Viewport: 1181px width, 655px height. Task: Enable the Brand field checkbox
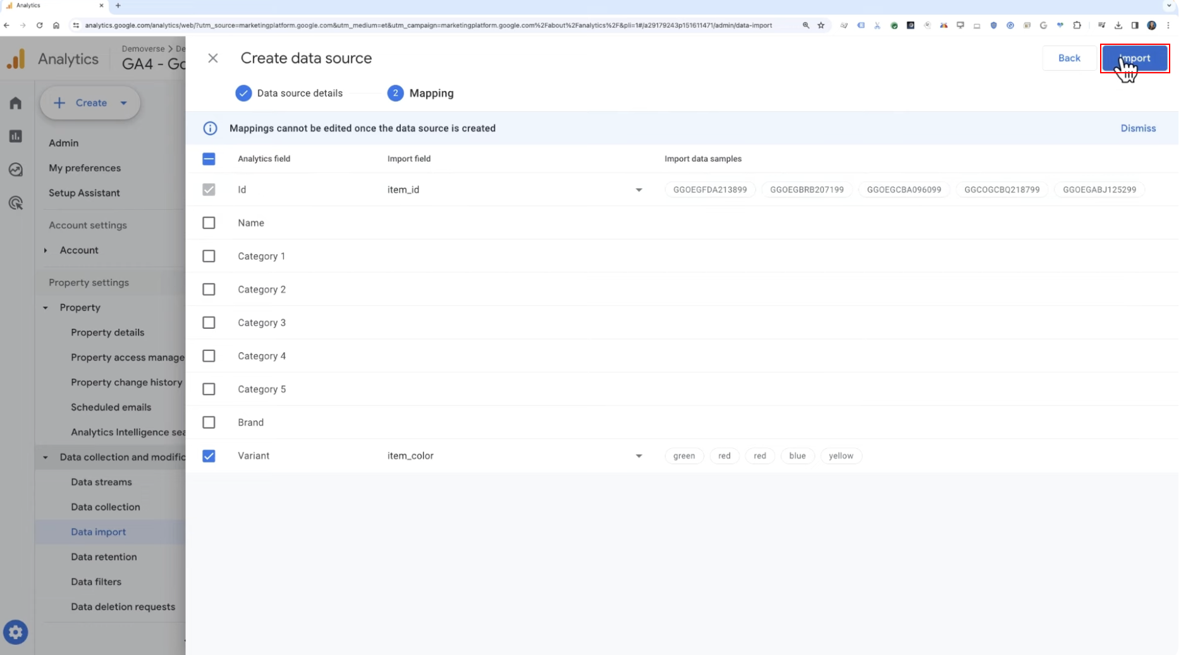pyautogui.click(x=209, y=422)
